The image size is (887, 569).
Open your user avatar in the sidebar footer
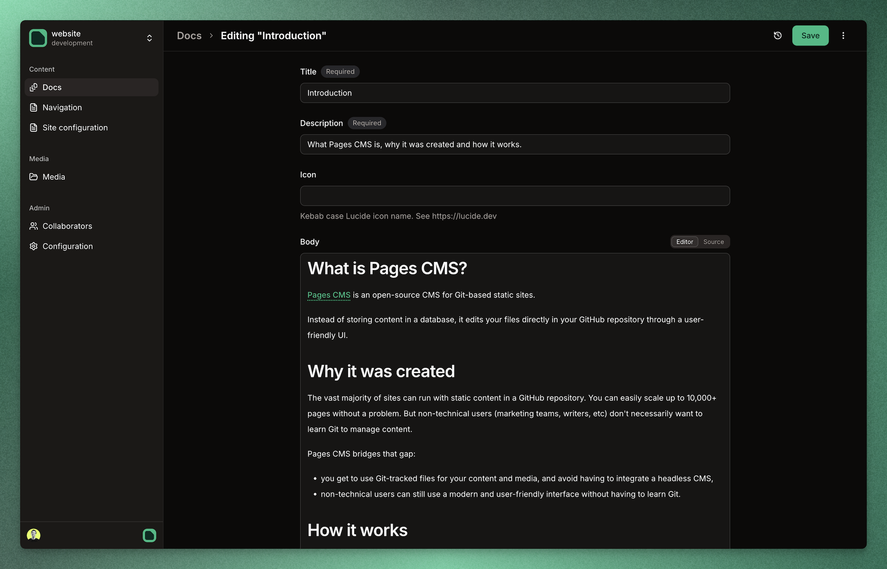coord(33,535)
